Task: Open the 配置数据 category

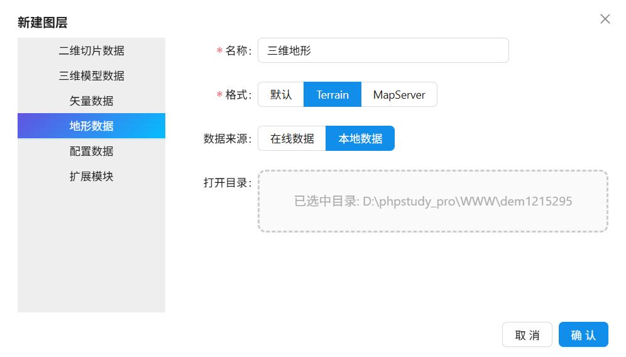Action: (x=91, y=151)
